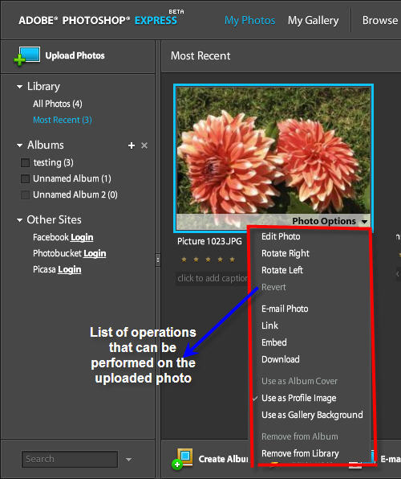Toggle Use as Profile Image

[x=299, y=398]
